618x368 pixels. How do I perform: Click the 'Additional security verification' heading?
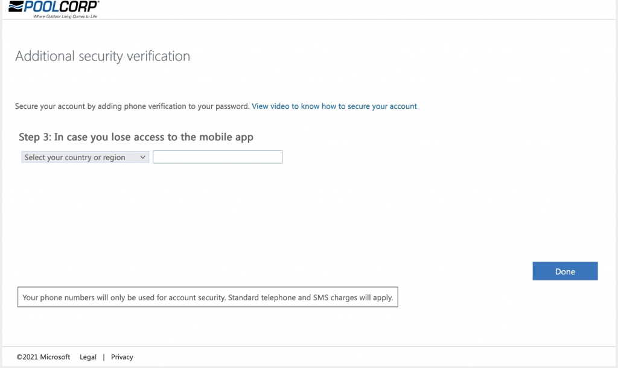pyautogui.click(x=103, y=56)
